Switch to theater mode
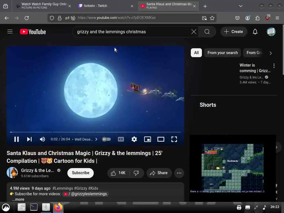This screenshot has width=284, height=213. click(x=161, y=139)
